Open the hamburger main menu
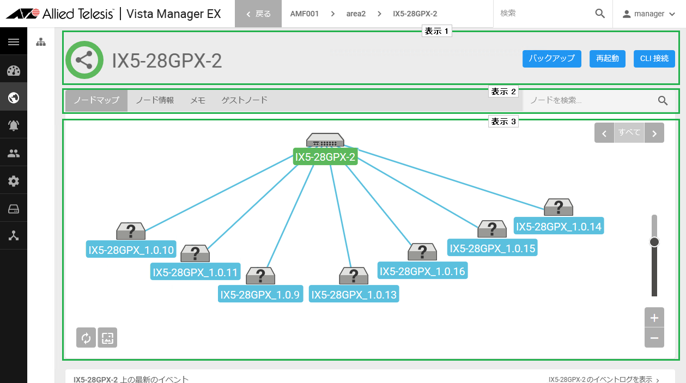 point(14,42)
